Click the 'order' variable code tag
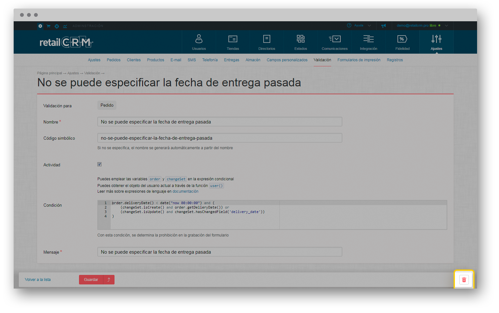499x313 pixels. tap(155, 179)
